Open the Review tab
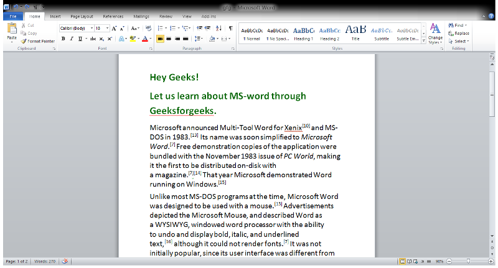 tap(166, 16)
